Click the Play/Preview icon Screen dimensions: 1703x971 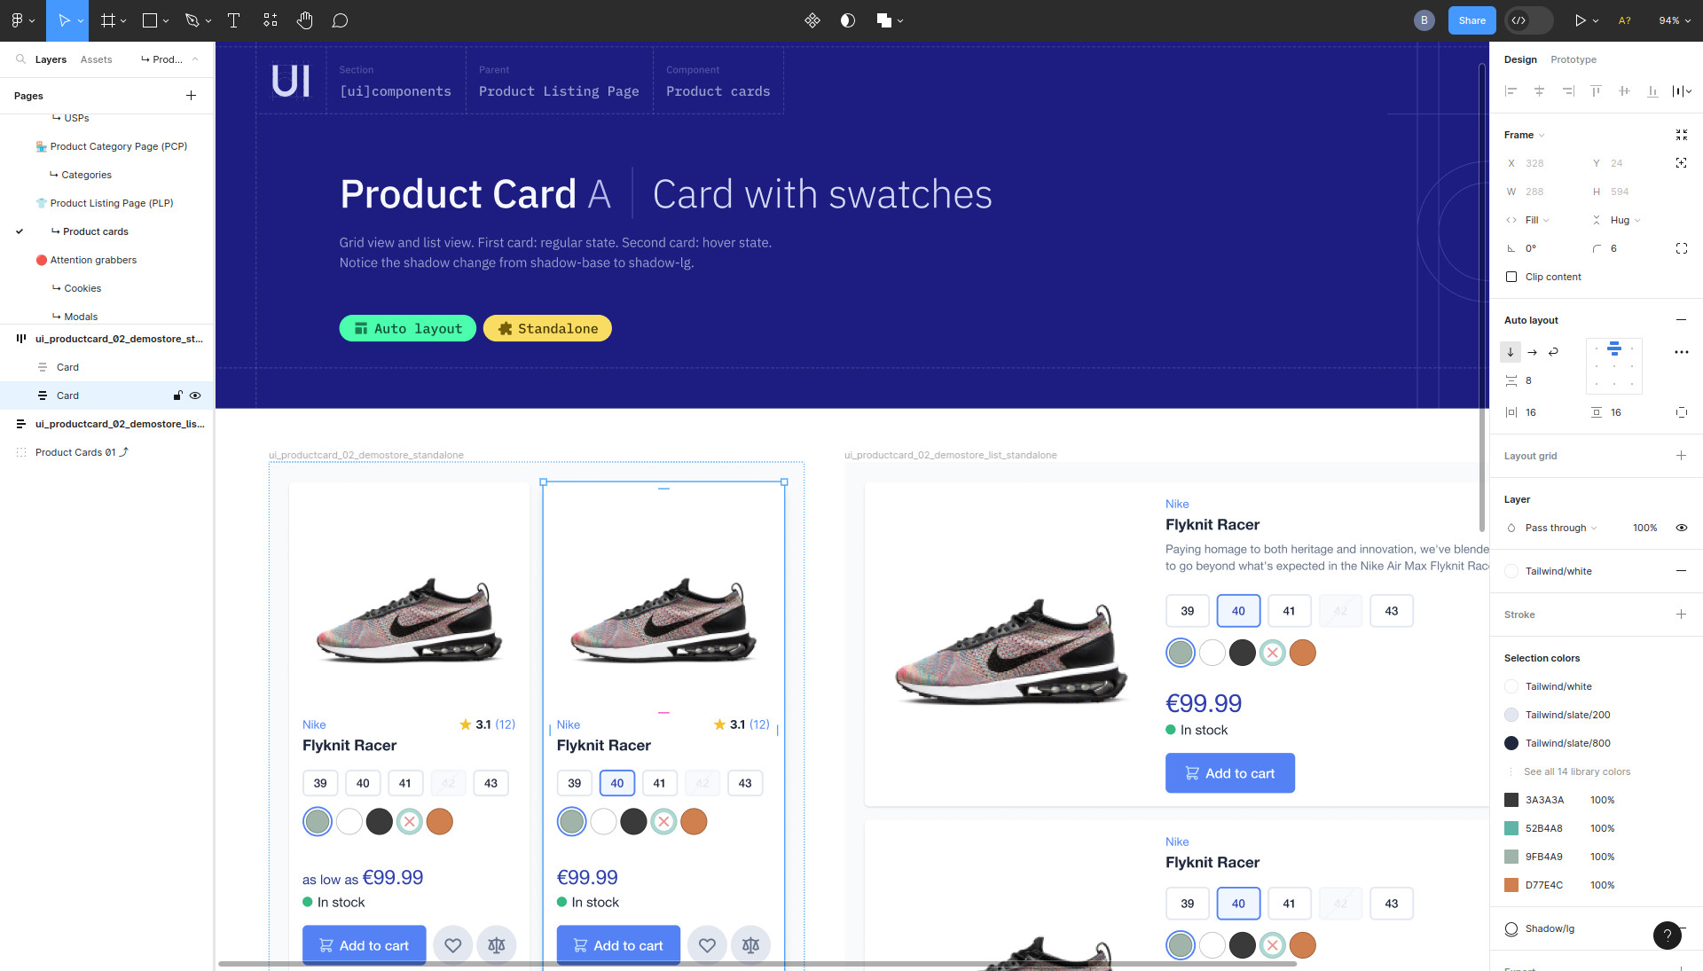[1581, 20]
